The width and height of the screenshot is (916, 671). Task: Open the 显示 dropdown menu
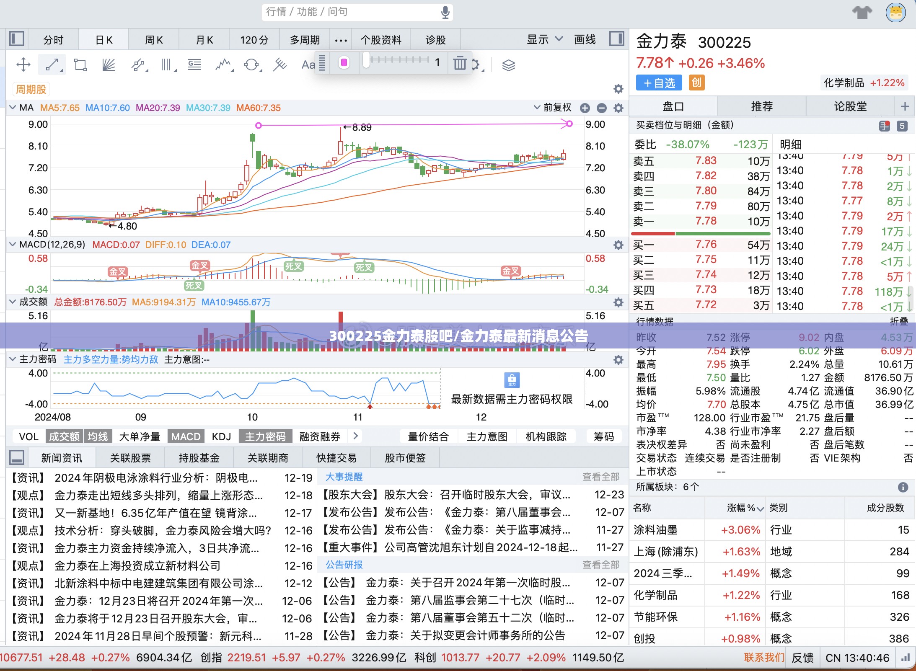(x=544, y=39)
